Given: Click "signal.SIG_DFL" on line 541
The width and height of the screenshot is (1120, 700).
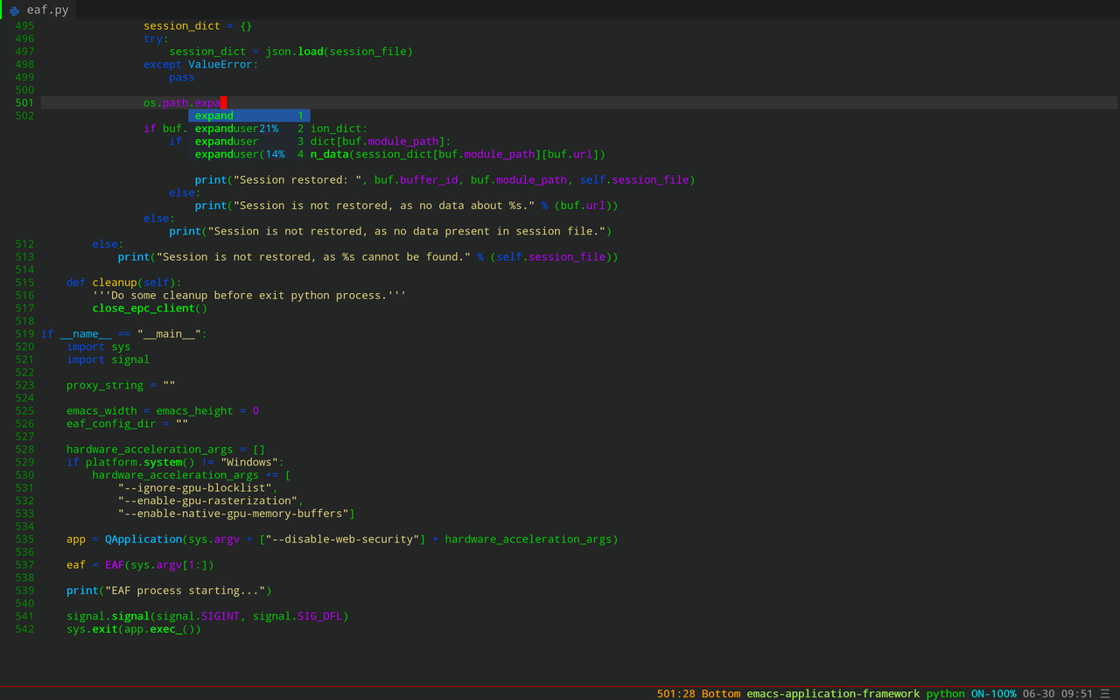Looking at the screenshot, I should pos(297,616).
